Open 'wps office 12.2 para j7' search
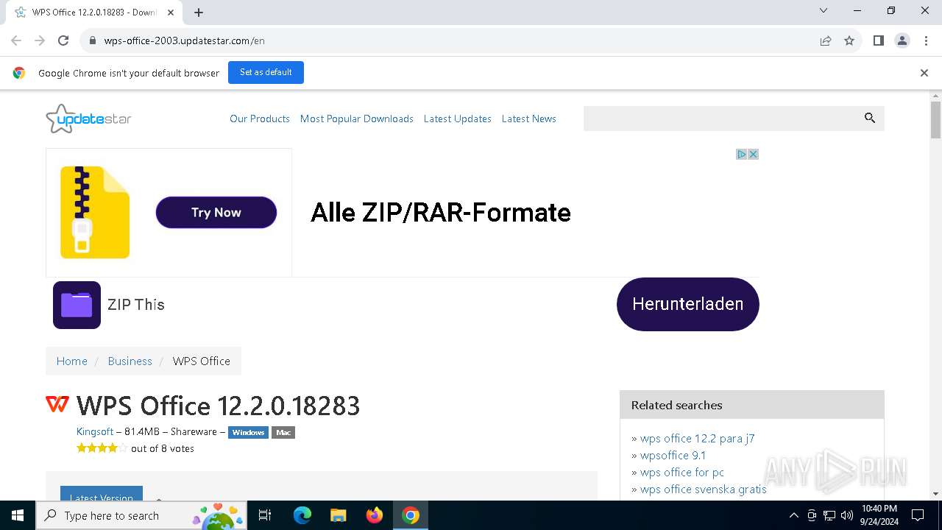The image size is (942, 530). pos(697,439)
